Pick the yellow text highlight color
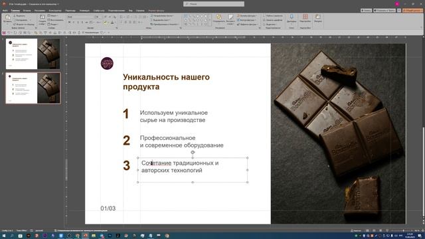The width and height of the screenshot is (425, 239). click(105, 23)
